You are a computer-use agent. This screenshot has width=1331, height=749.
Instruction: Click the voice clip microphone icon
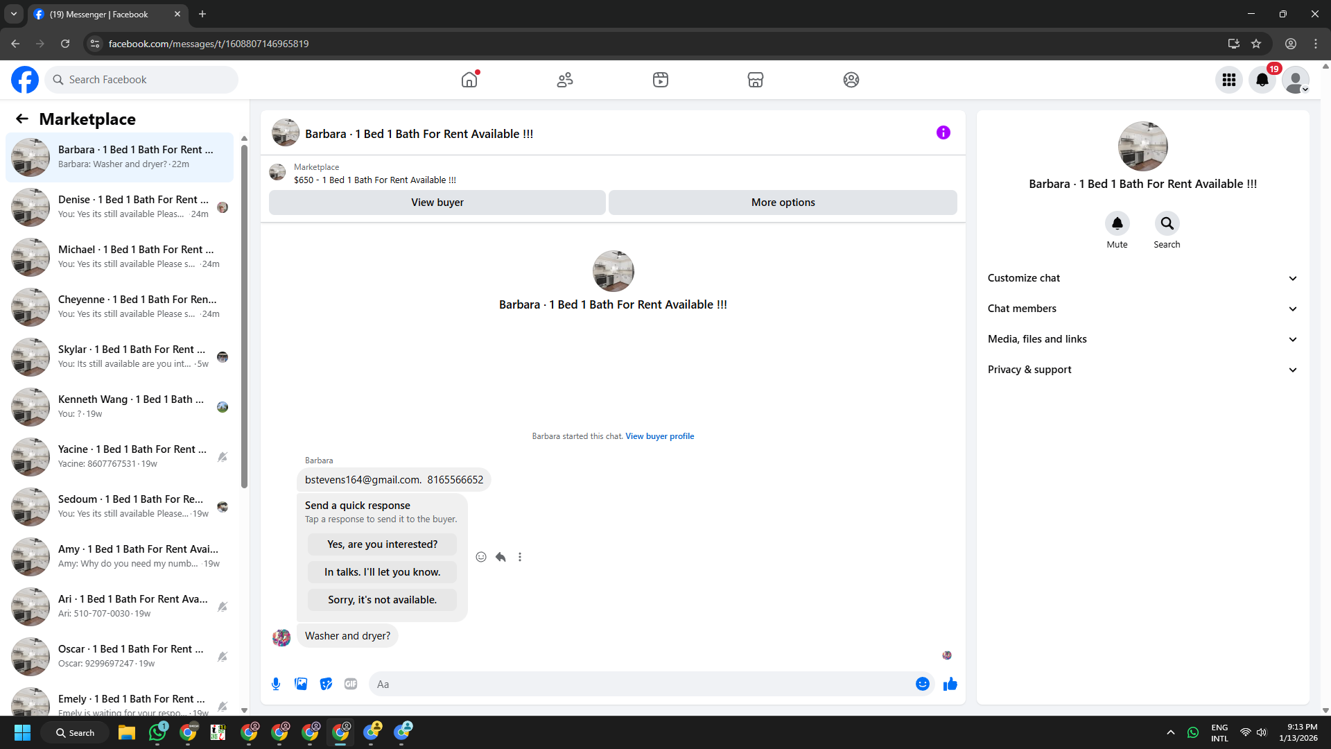pyautogui.click(x=276, y=684)
